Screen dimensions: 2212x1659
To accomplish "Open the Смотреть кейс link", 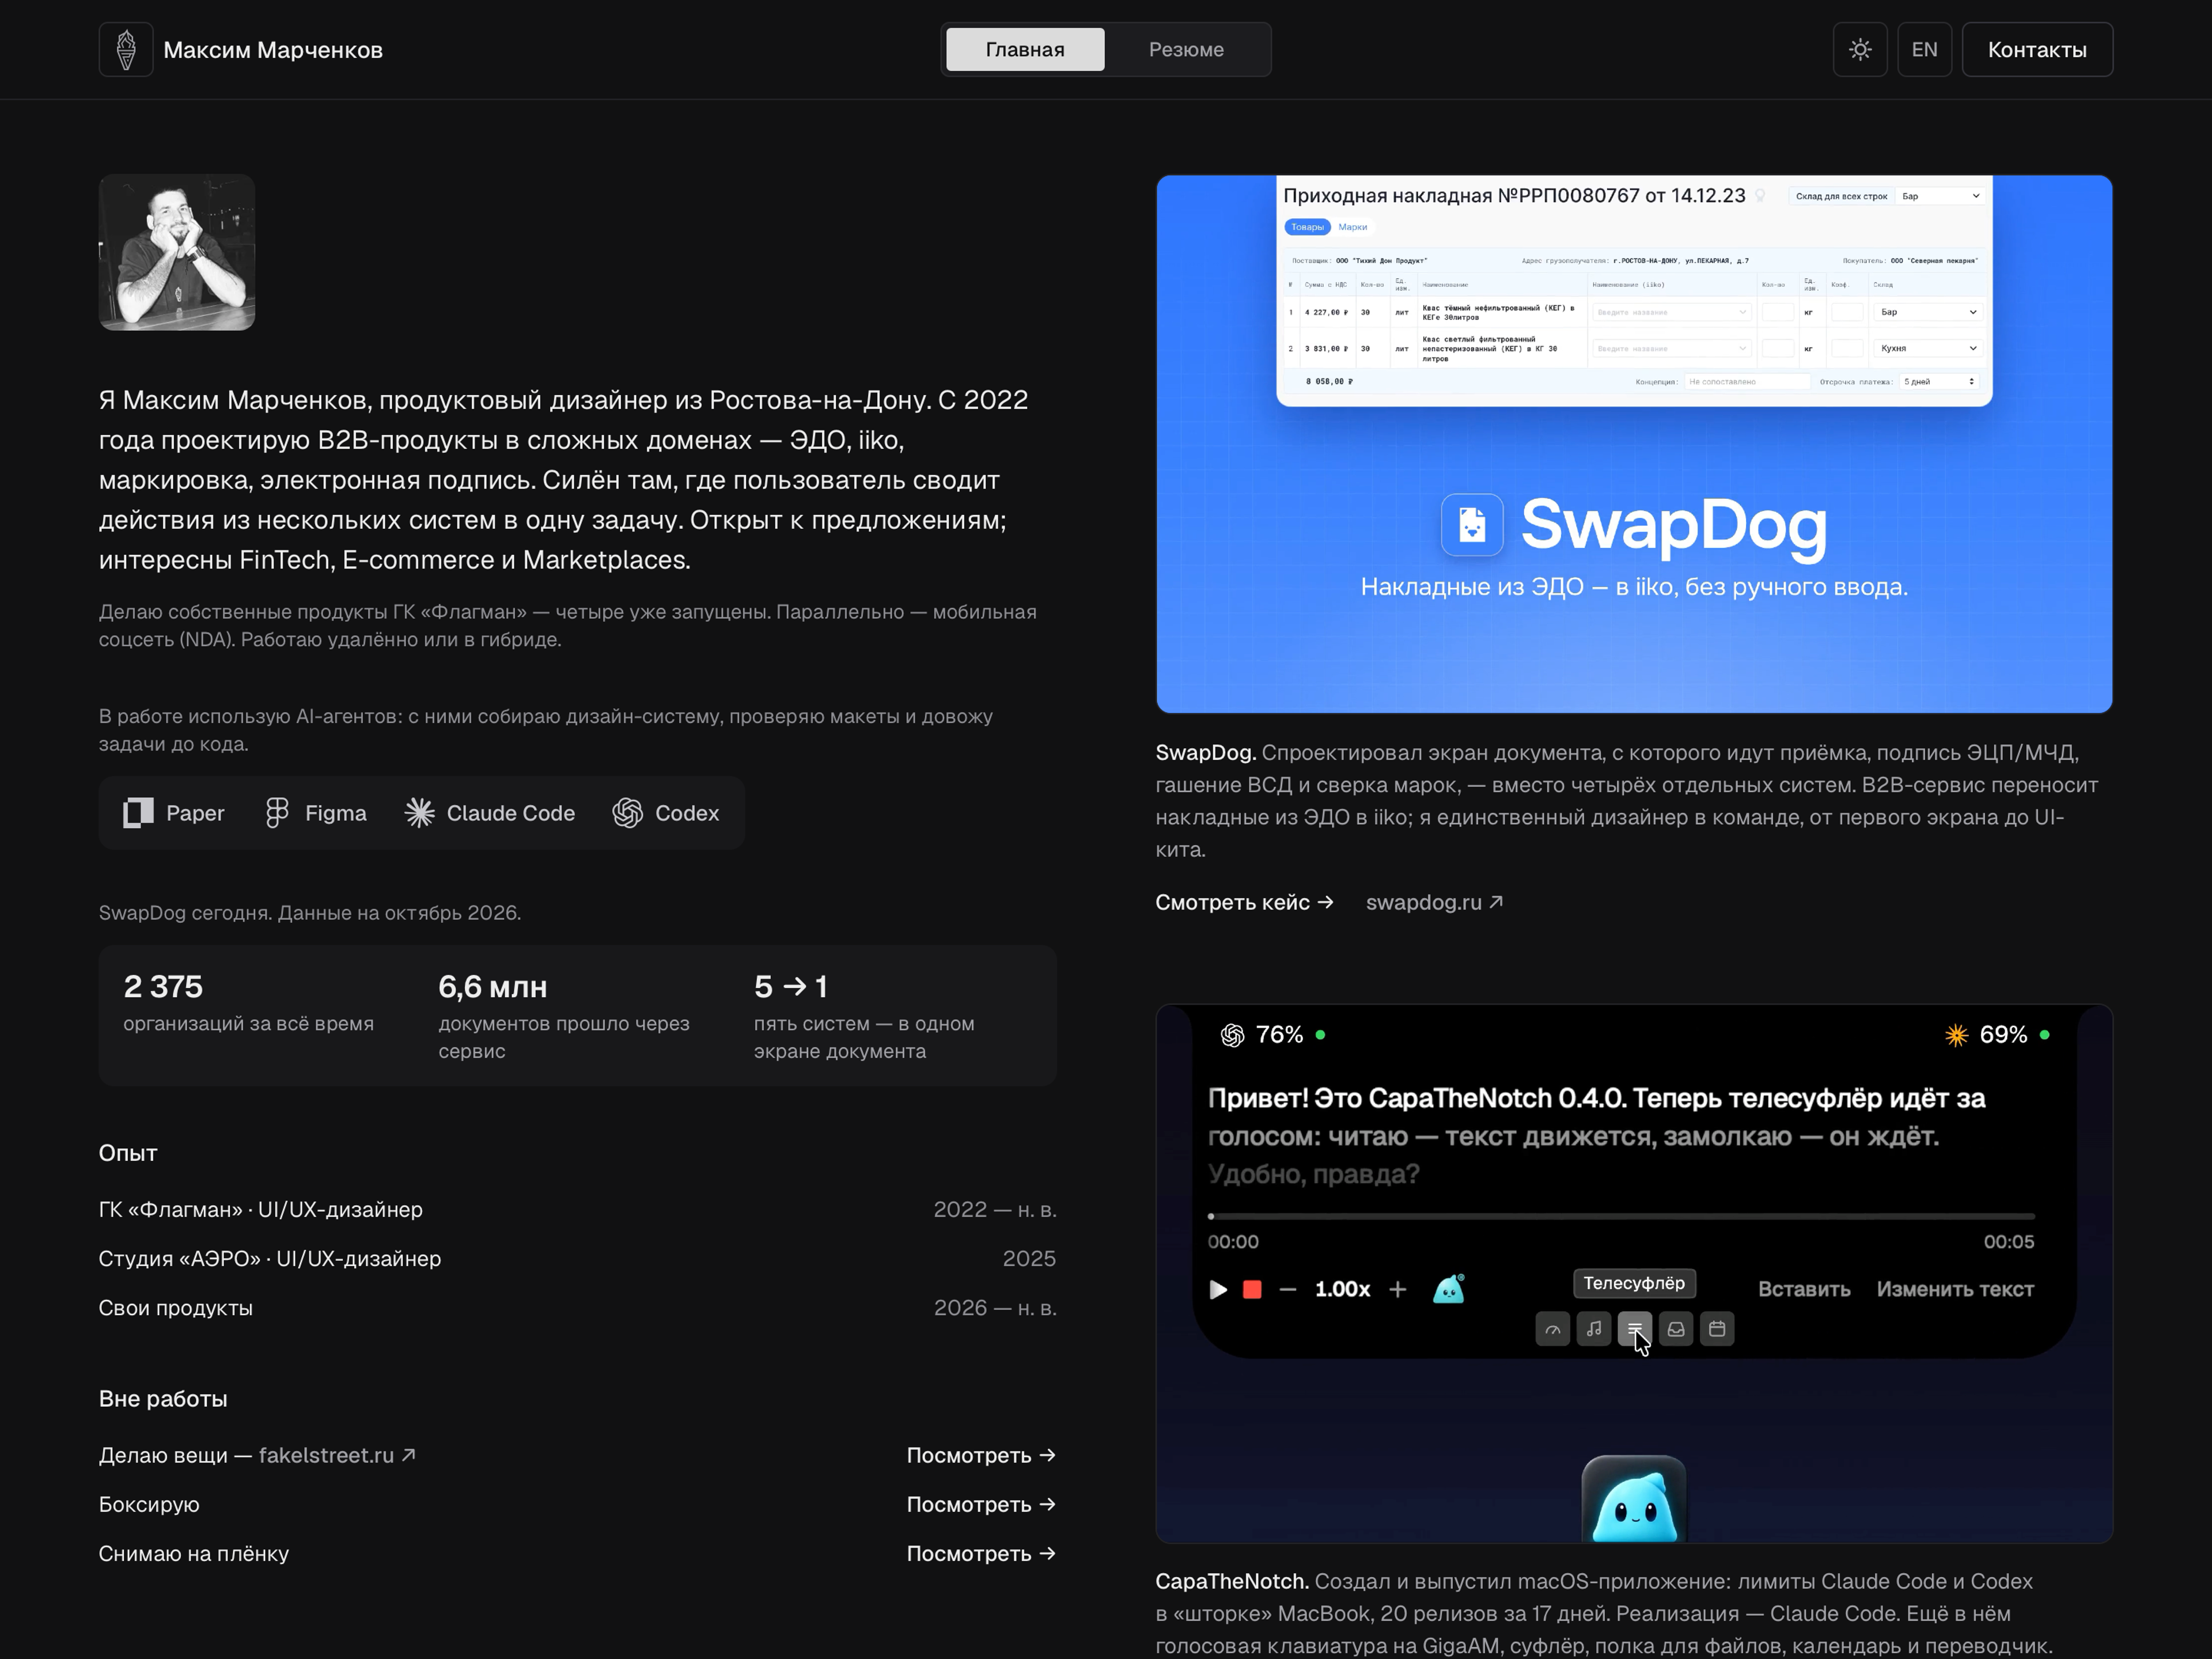I will (1244, 902).
